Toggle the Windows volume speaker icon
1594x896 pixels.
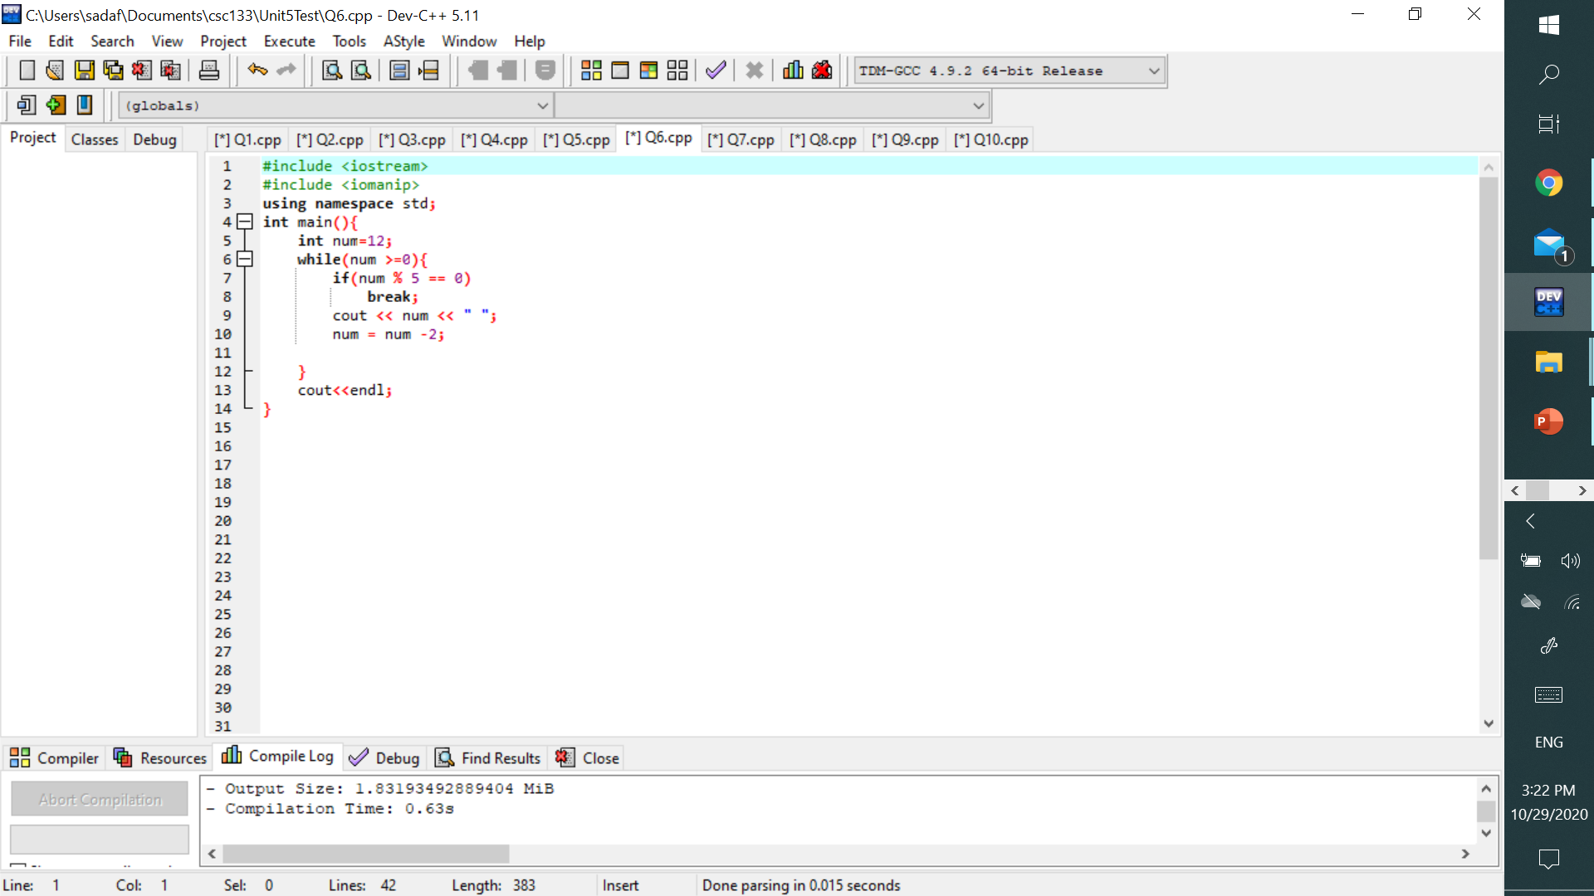pos(1570,561)
